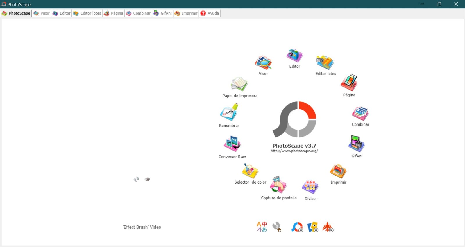The width and height of the screenshot is (465, 247).
Task: Click the blue and yellow face icon
Action: click(x=313, y=227)
